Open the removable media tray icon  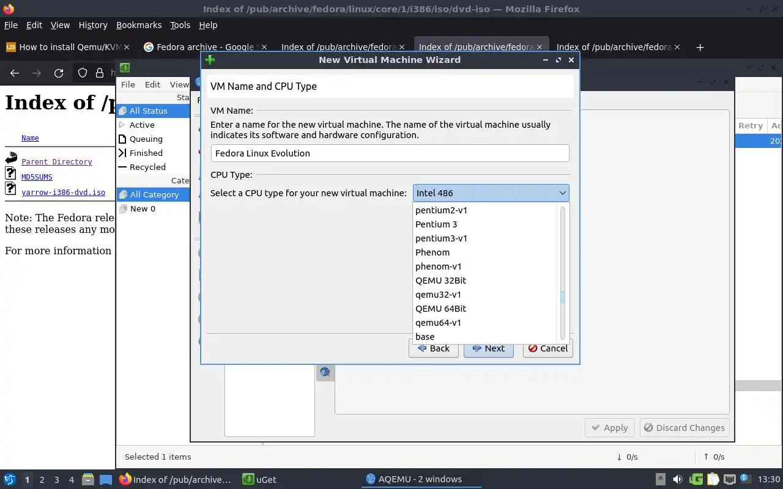tap(661, 479)
